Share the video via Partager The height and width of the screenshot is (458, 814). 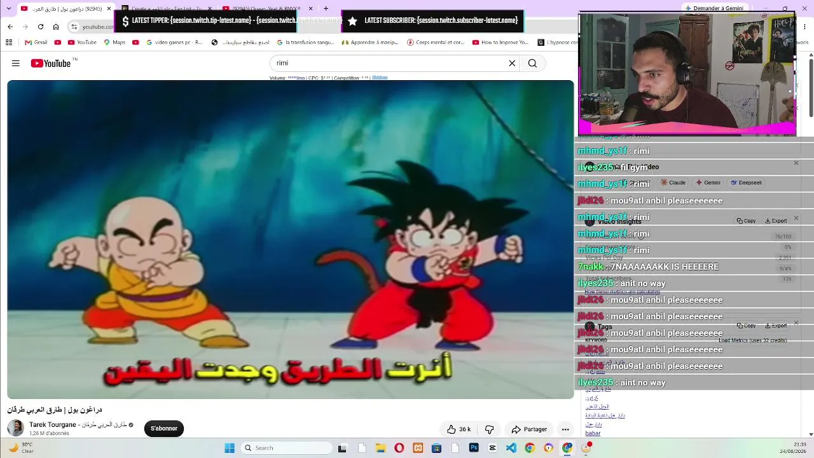[529, 429]
